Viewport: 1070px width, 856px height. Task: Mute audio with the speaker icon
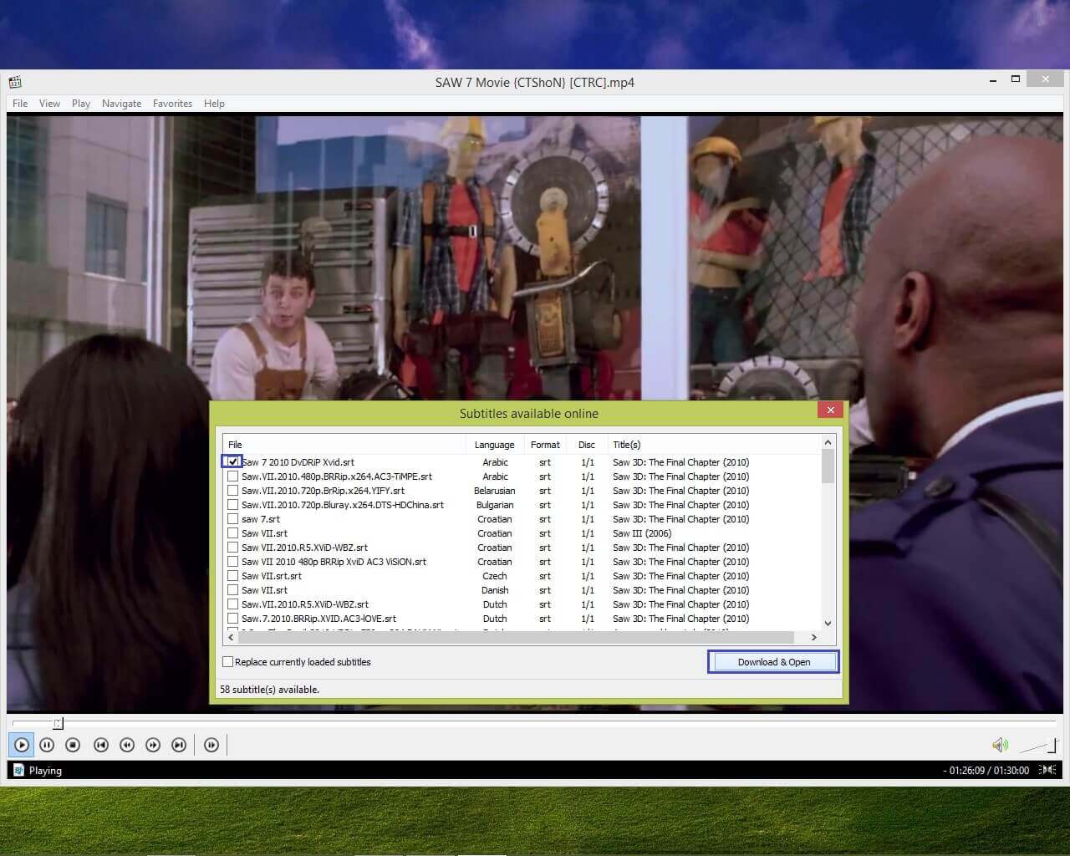(1000, 745)
